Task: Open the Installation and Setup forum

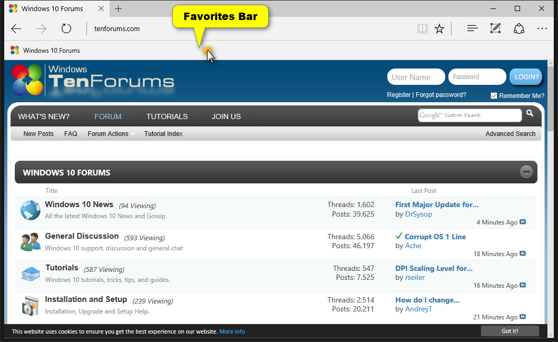Action: 86,299
